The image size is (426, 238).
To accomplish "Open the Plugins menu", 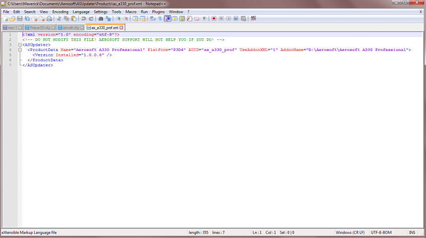I will 158,12.
